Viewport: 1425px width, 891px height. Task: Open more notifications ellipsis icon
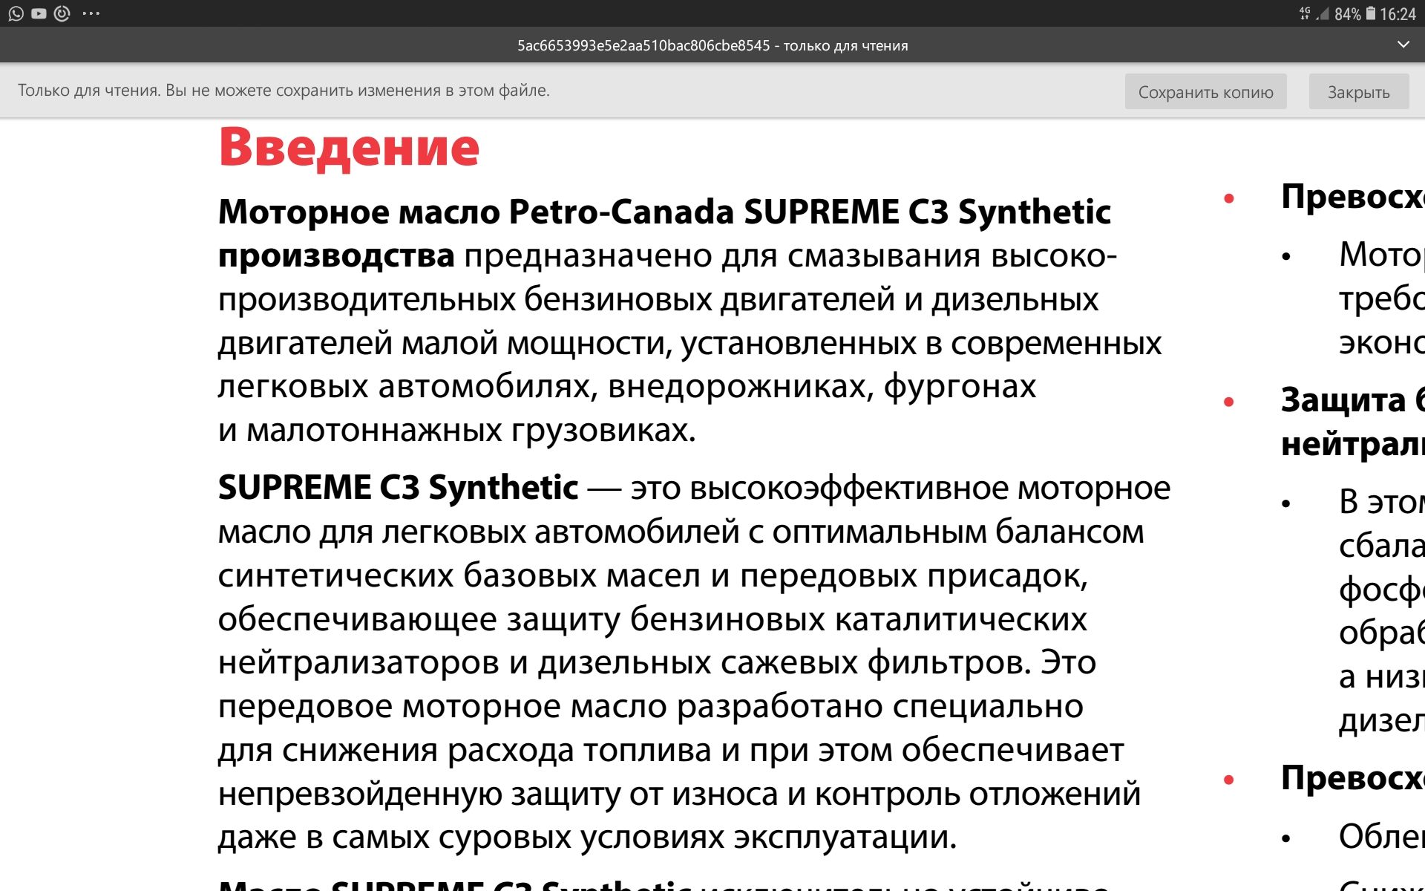pyautogui.click(x=91, y=13)
